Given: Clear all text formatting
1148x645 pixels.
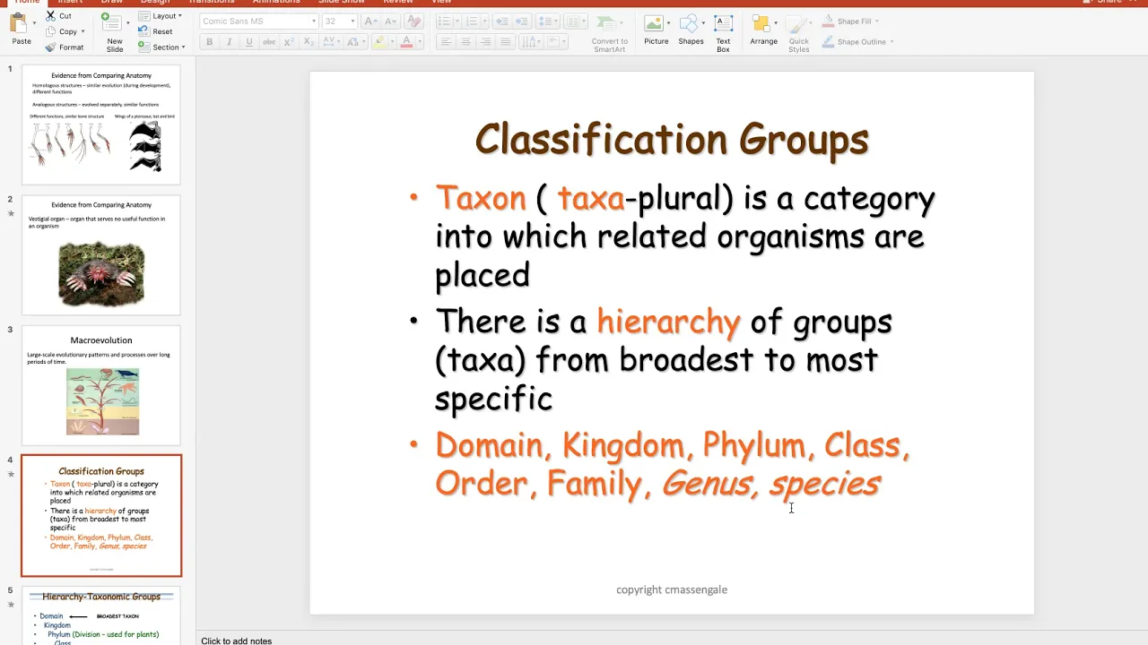Looking at the screenshot, I should pyautogui.click(x=413, y=21).
